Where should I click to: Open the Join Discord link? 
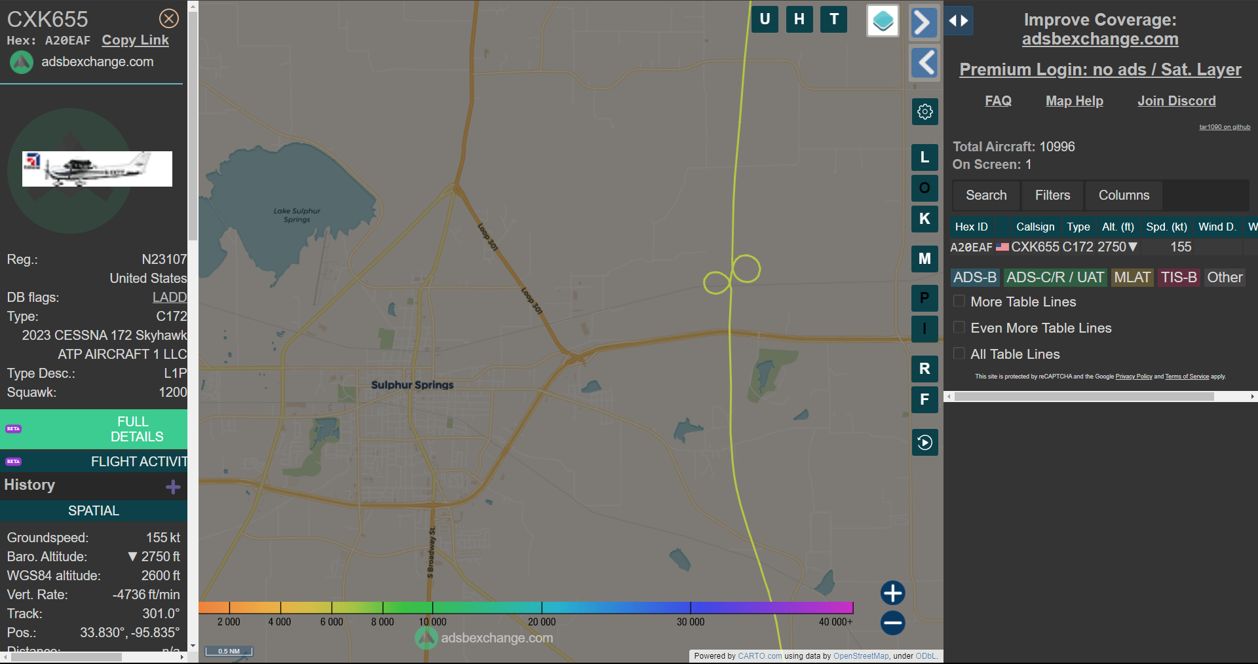coord(1177,101)
